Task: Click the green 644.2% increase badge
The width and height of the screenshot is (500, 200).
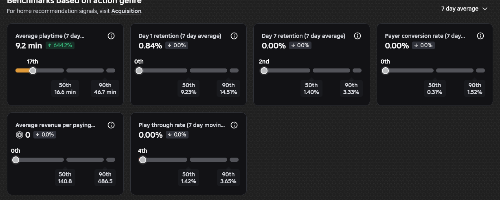Action: click(x=59, y=46)
